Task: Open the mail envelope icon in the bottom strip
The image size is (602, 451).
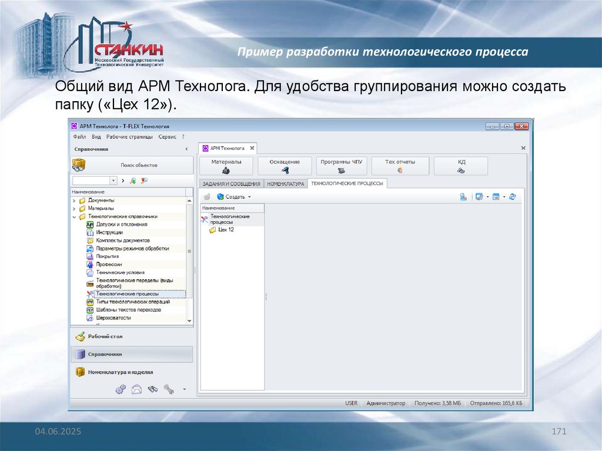Action: (x=136, y=389)
